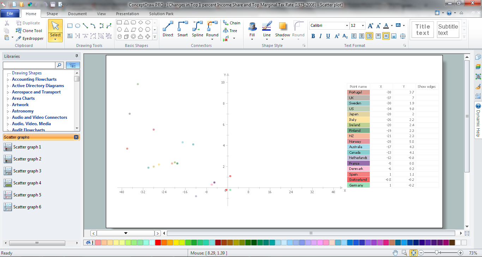Expand Accounting Flowcharts library node
Screen dimensions: 482x257
tap(8, 80)
